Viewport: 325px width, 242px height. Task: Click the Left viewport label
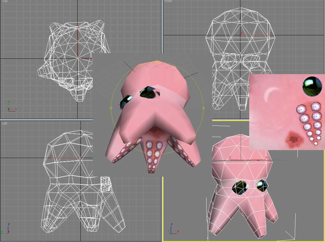[x=5, y=123]
